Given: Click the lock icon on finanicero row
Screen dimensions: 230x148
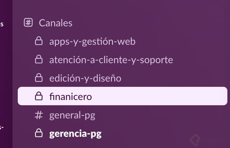Looking at the screenshot, I should [x=39, y=97].
